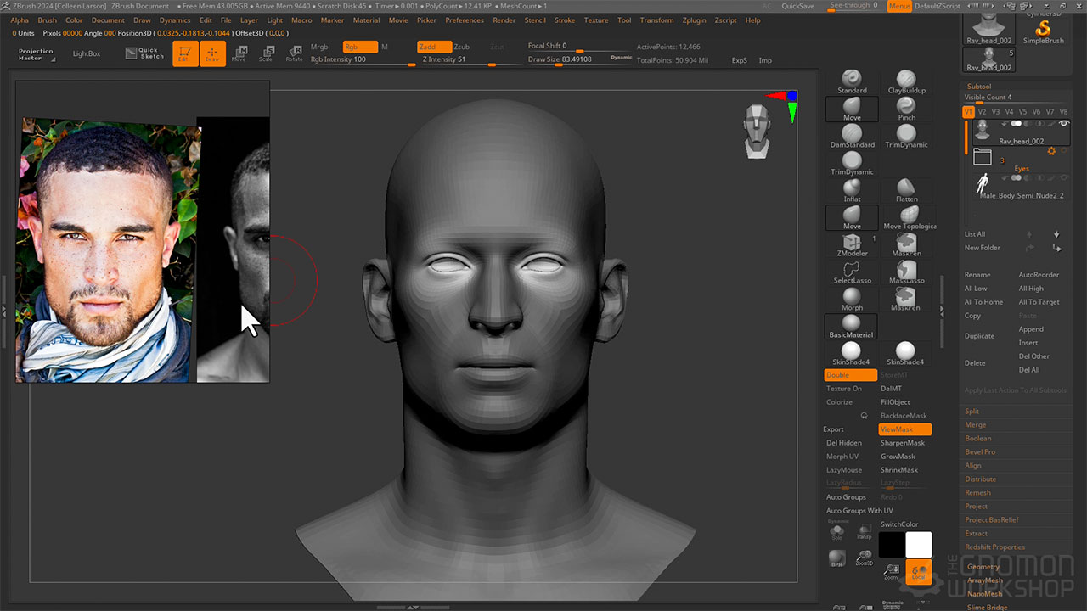Open the Extract section
The width and height of the screenshot is (1087, 611).
coord(976,533)
